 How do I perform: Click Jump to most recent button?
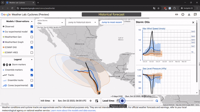pos(111,22)
